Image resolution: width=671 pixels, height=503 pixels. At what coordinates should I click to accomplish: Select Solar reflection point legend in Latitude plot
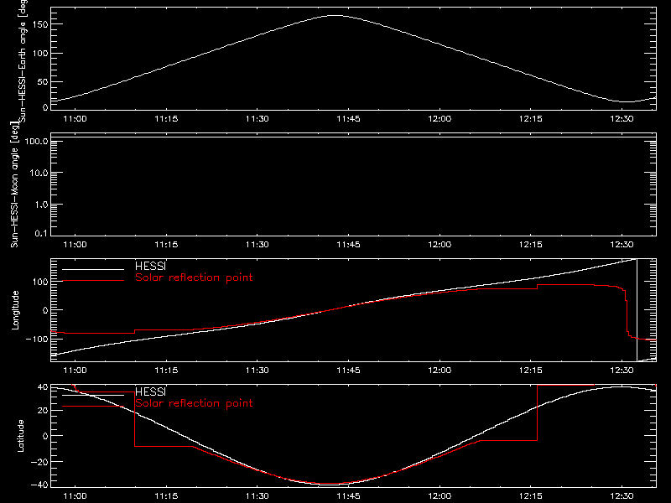click(194, 403)
